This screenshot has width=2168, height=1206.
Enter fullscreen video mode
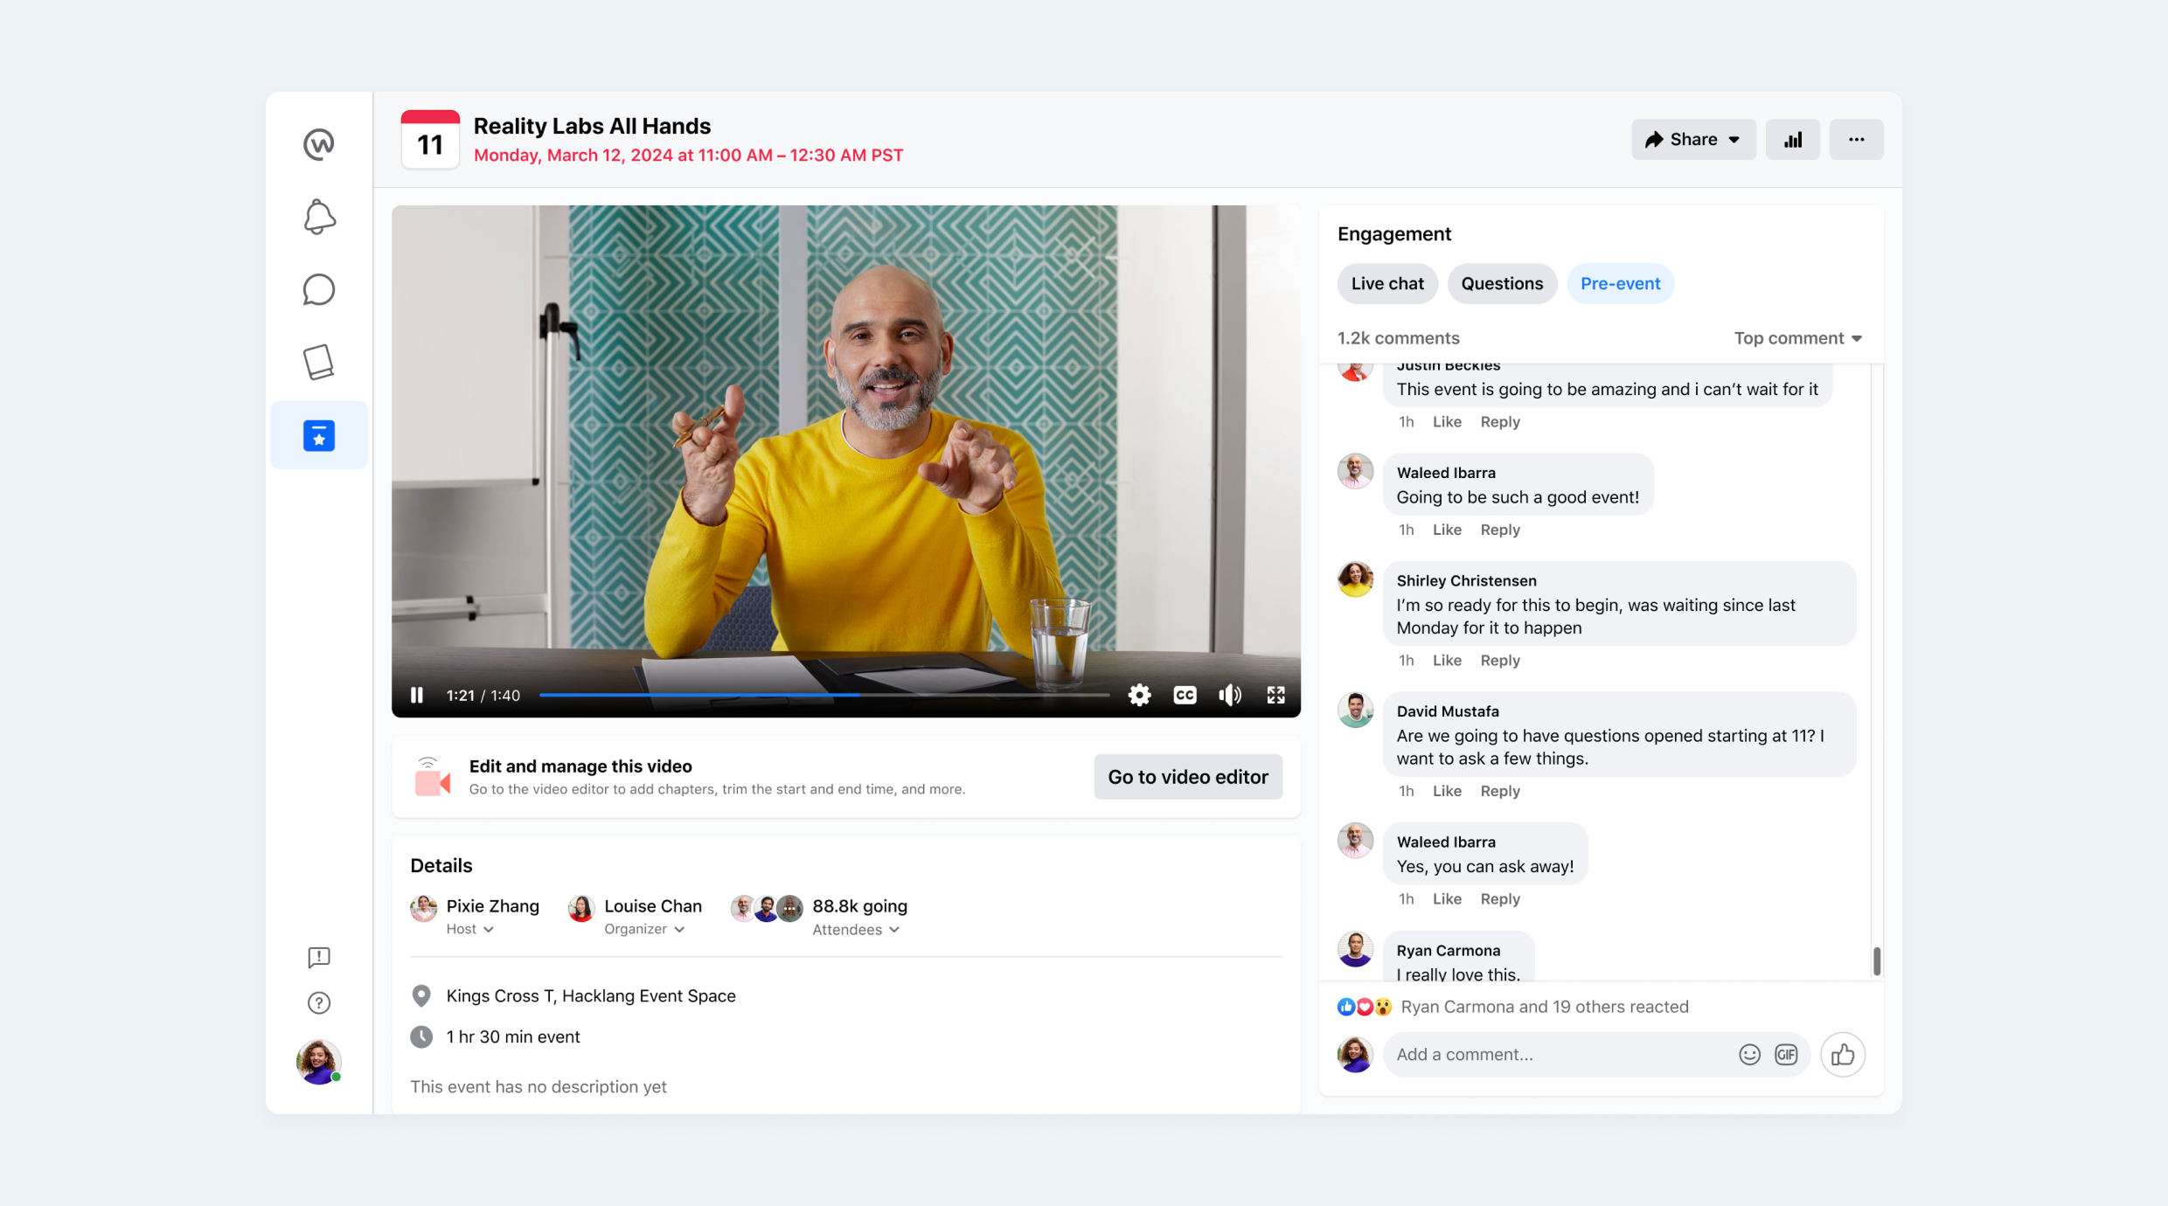coord(1275,695)
